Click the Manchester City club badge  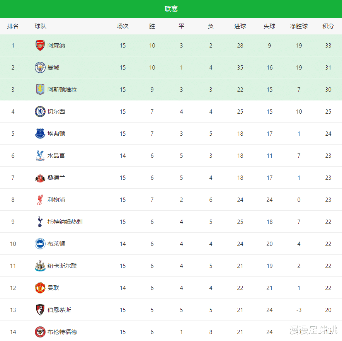(x=40, y=68)
